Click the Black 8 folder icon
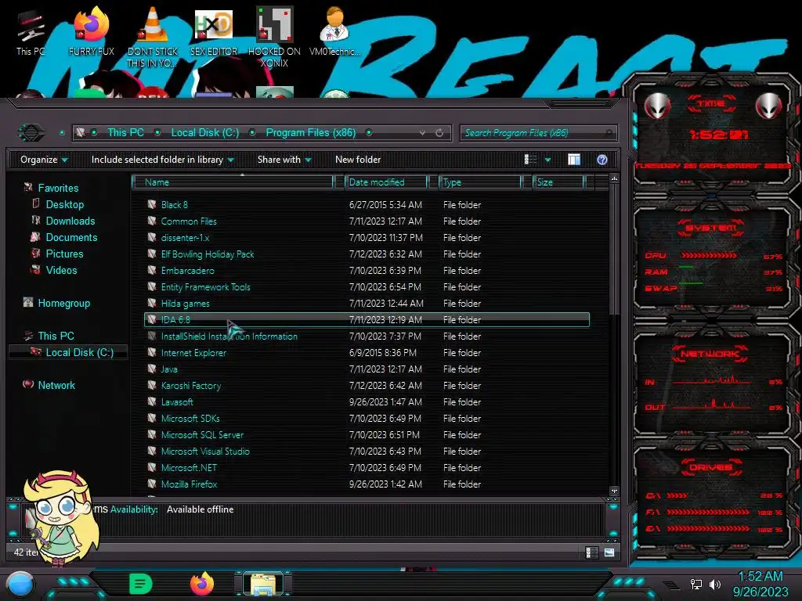 tap(152, 204)
